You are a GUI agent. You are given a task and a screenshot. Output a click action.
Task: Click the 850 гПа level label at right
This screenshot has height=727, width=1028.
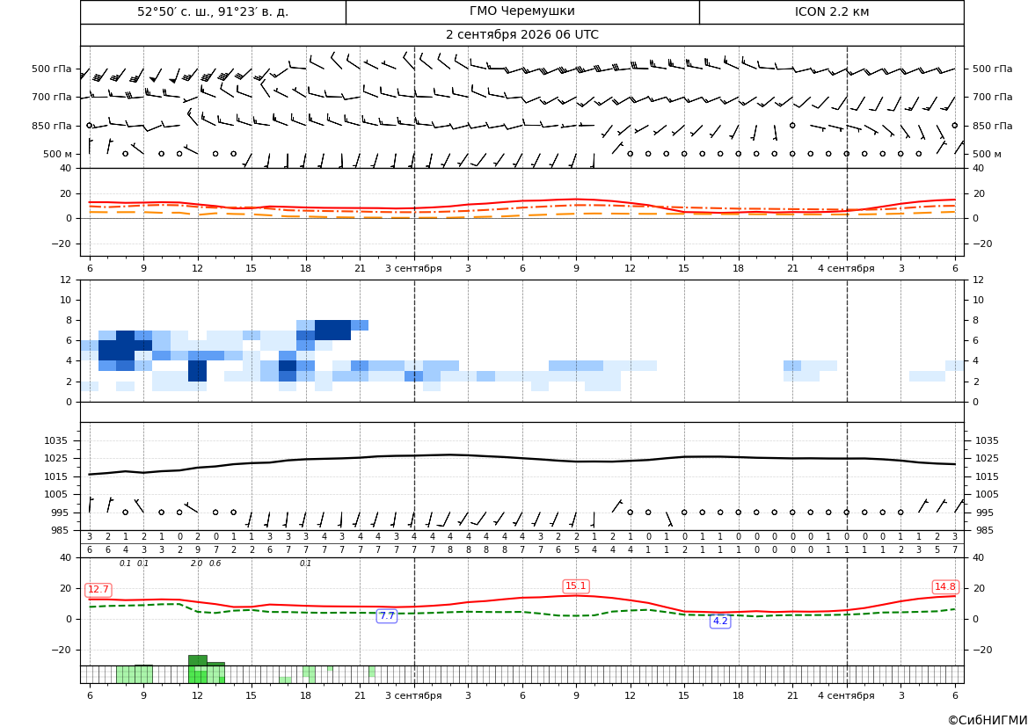(x=992, y=125)
